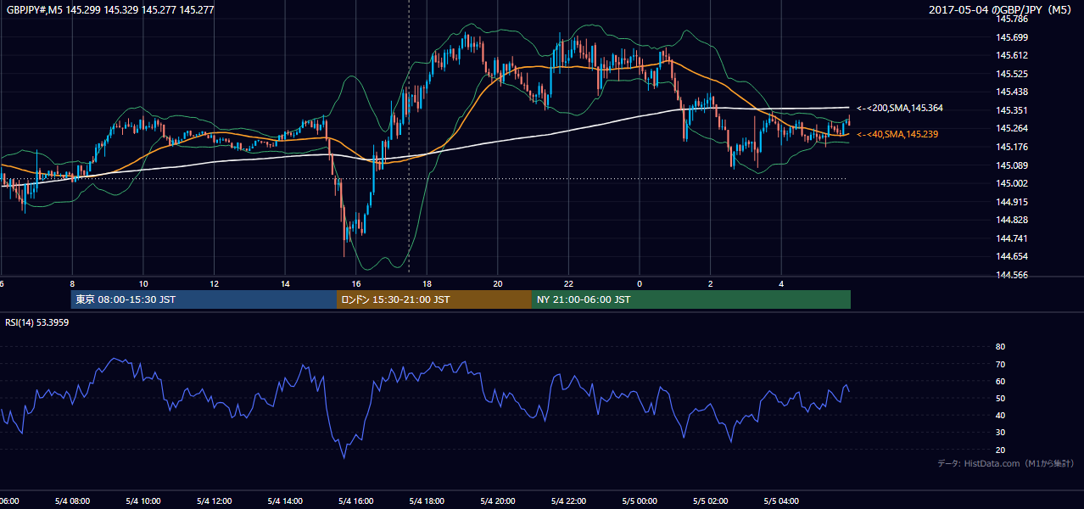Click the NY session bar 21:00-06:00 JST
The image size is (1084, 509).
pos(691,299)
